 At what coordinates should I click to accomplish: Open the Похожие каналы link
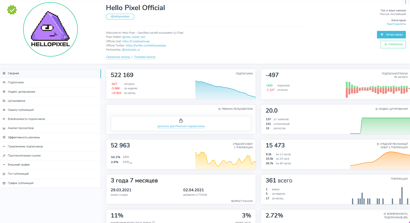click(x=145, y=57)
